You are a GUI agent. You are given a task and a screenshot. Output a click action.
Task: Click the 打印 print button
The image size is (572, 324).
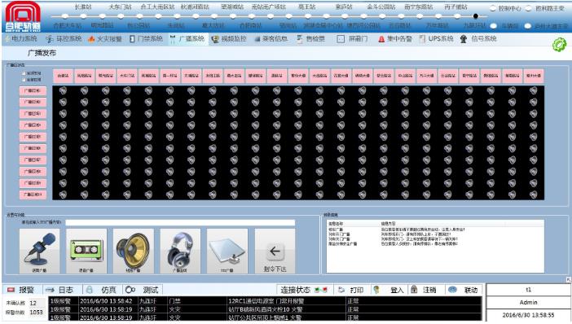click(351, 290)
